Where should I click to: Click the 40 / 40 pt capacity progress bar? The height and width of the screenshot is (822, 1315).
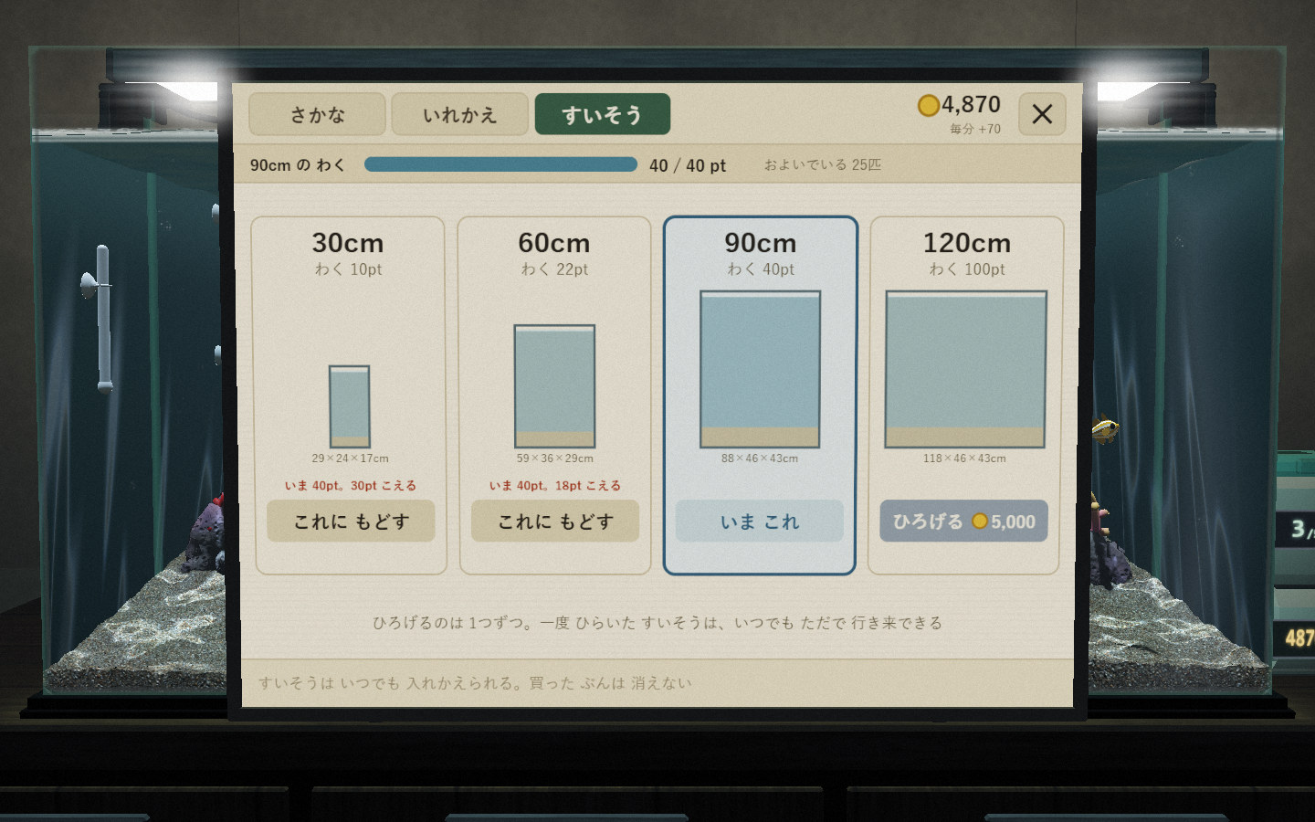(500, 164)
